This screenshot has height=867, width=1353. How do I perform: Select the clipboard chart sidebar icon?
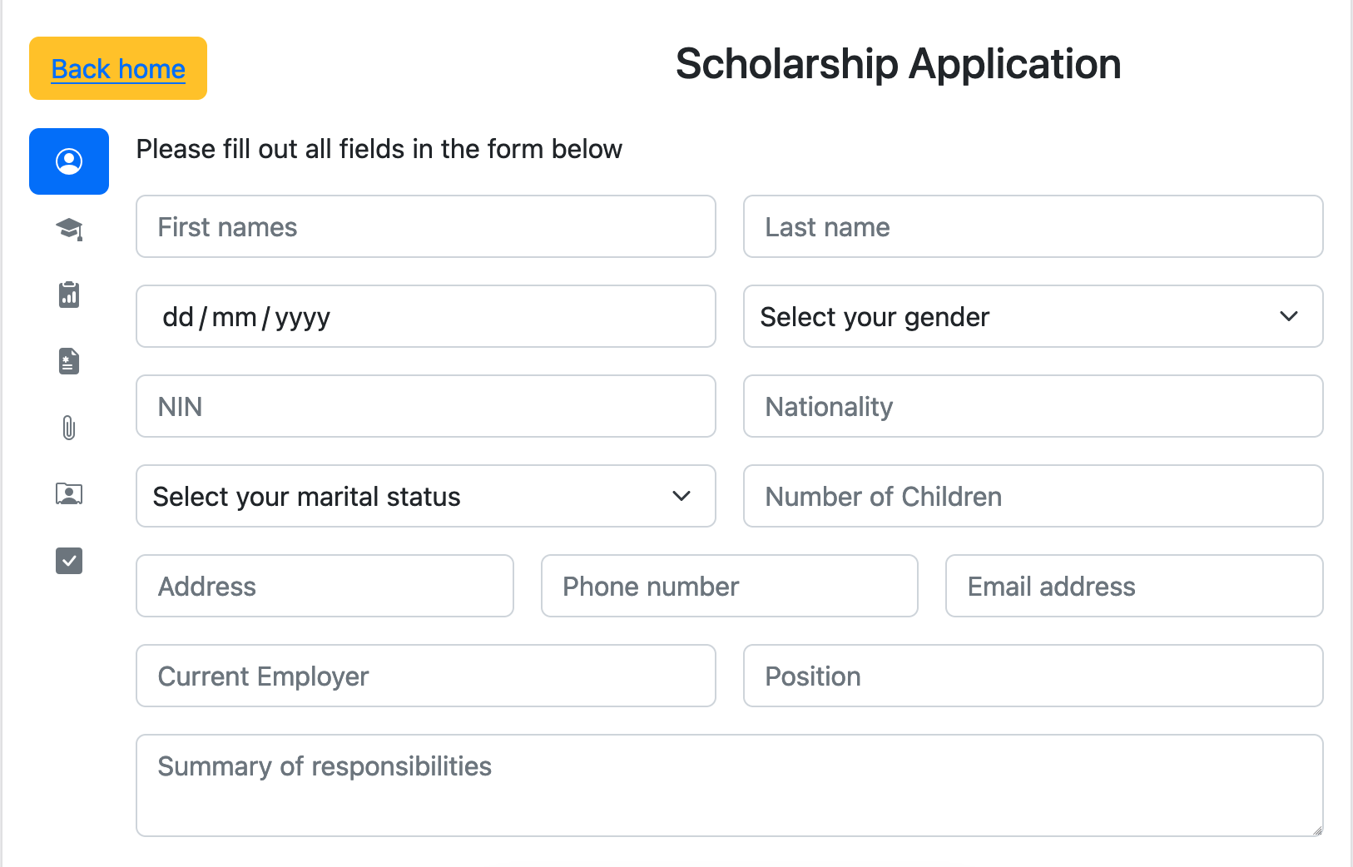coord(69,295)
